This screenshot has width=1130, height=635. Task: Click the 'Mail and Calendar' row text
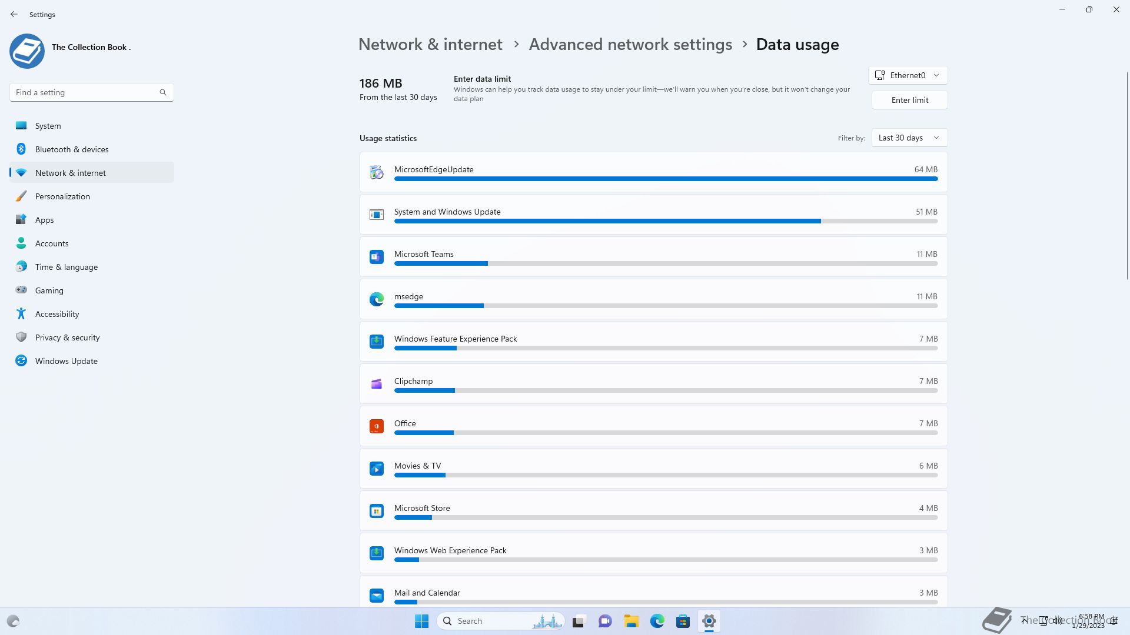(x=427, y=593)
